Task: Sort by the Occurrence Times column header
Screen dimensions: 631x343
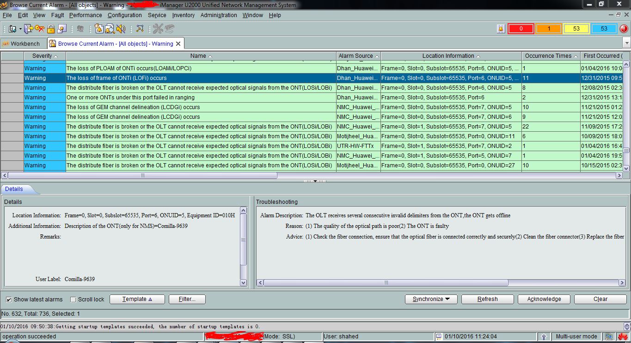Action: pos(551,56)
